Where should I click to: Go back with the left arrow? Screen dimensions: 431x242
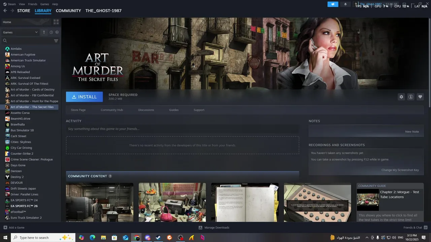5,11
